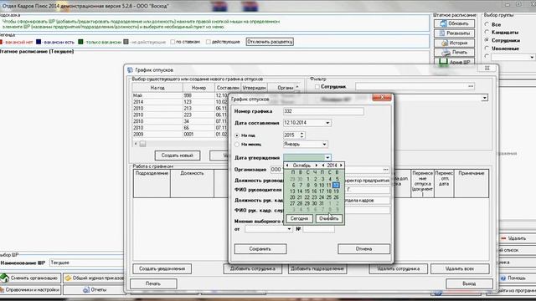Select the Кандидаты radio button
This screenshot has height=301, width=536.
[x=487, y=32]
